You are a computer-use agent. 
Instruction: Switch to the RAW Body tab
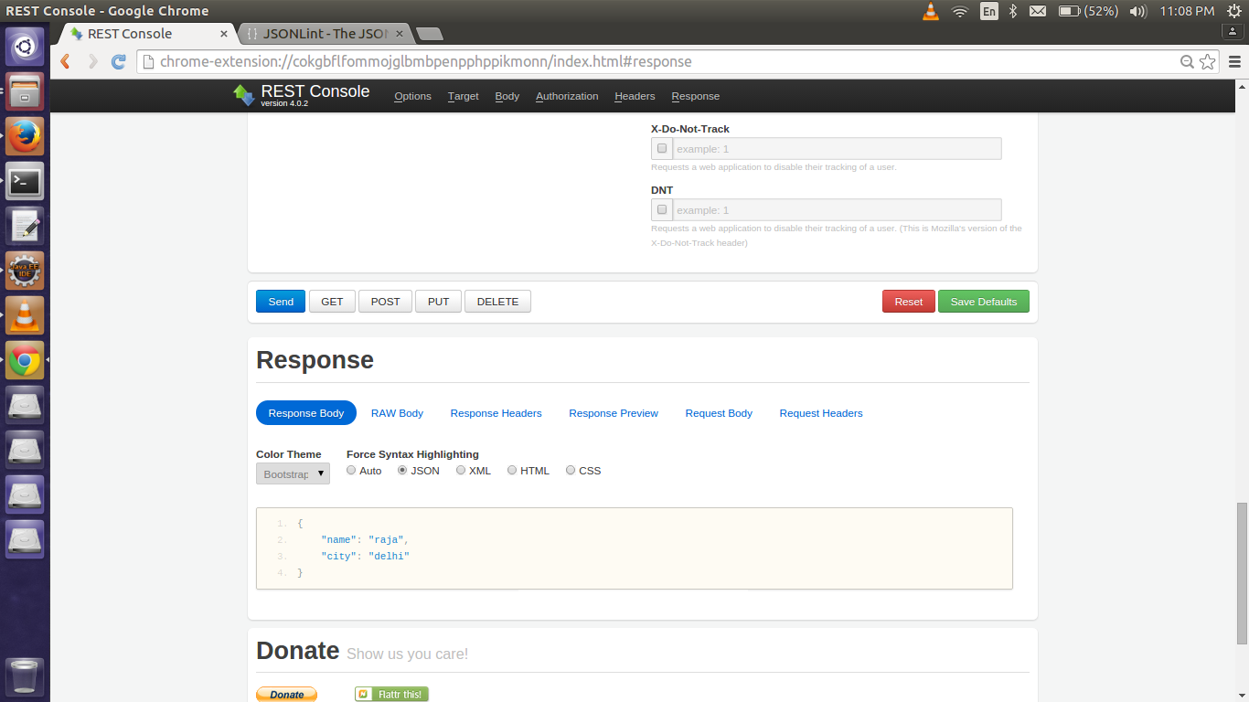(397, 413)
